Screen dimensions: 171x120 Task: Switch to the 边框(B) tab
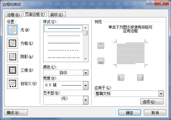13,15
